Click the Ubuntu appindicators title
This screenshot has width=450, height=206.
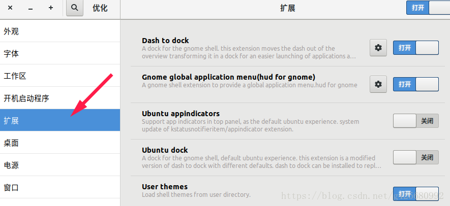click(181, 114)
